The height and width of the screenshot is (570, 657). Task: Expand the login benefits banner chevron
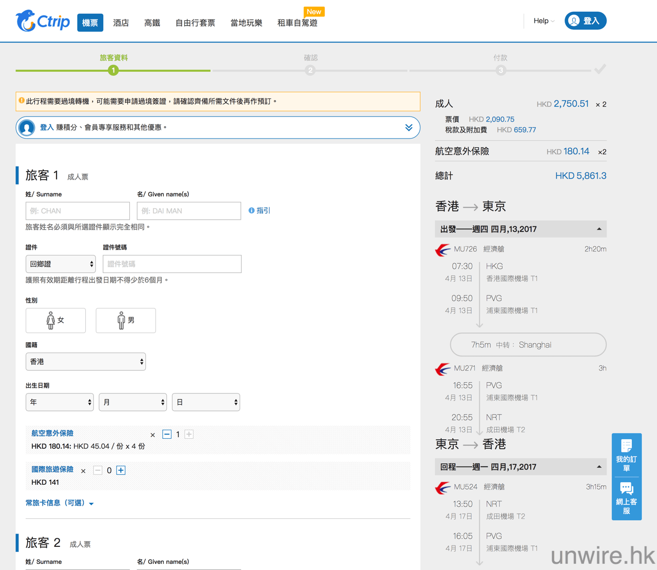tap(409, 128)
